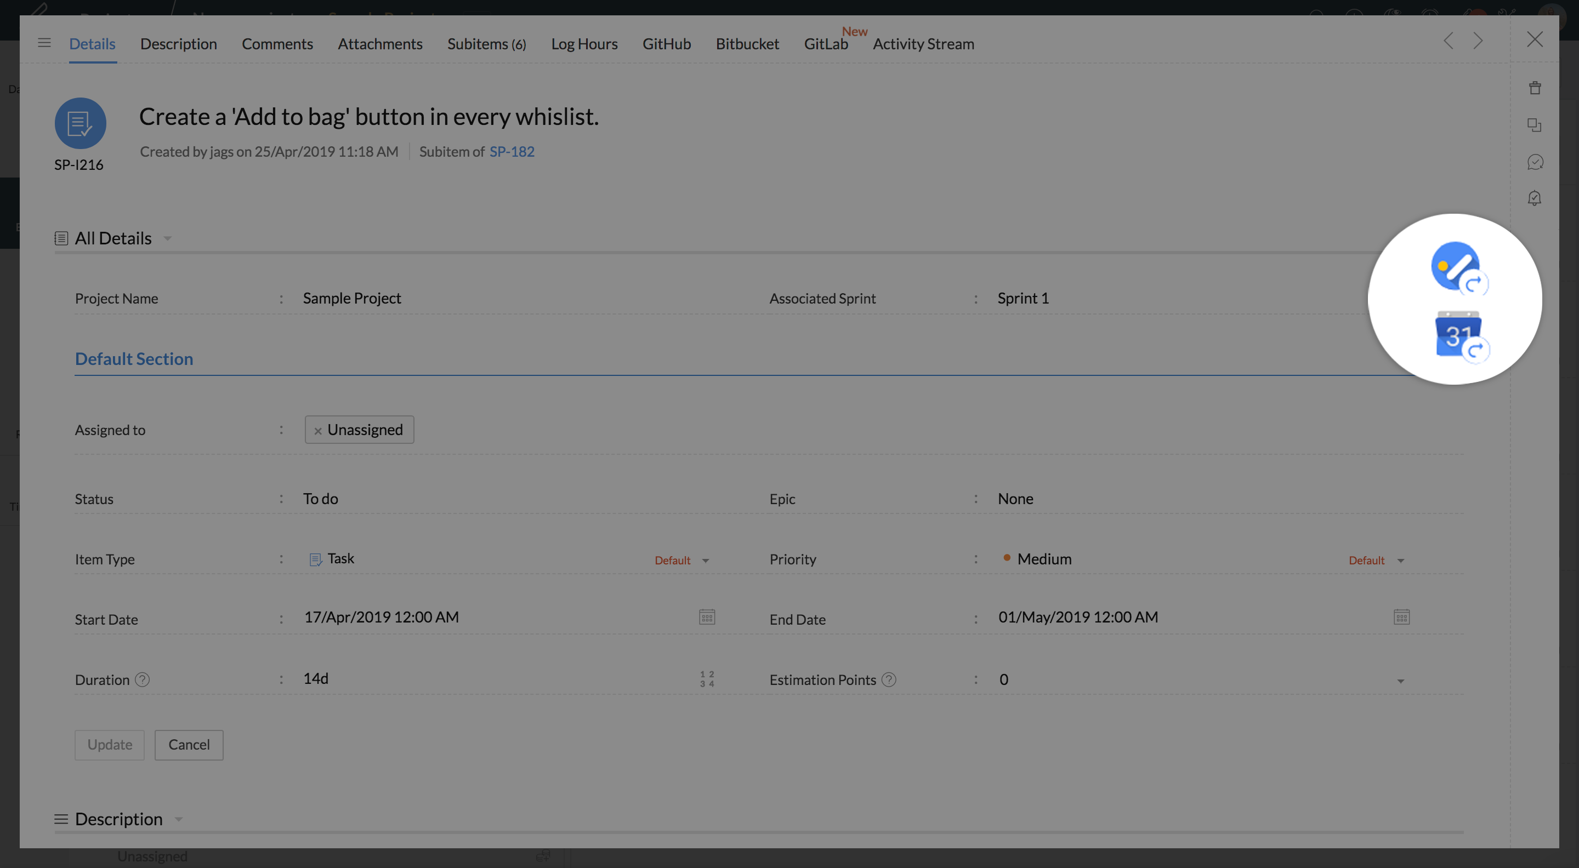Viewport: 1579px width, 868px height.
Task: Click the reminder bell icon
Action: tap(1534, 198)
